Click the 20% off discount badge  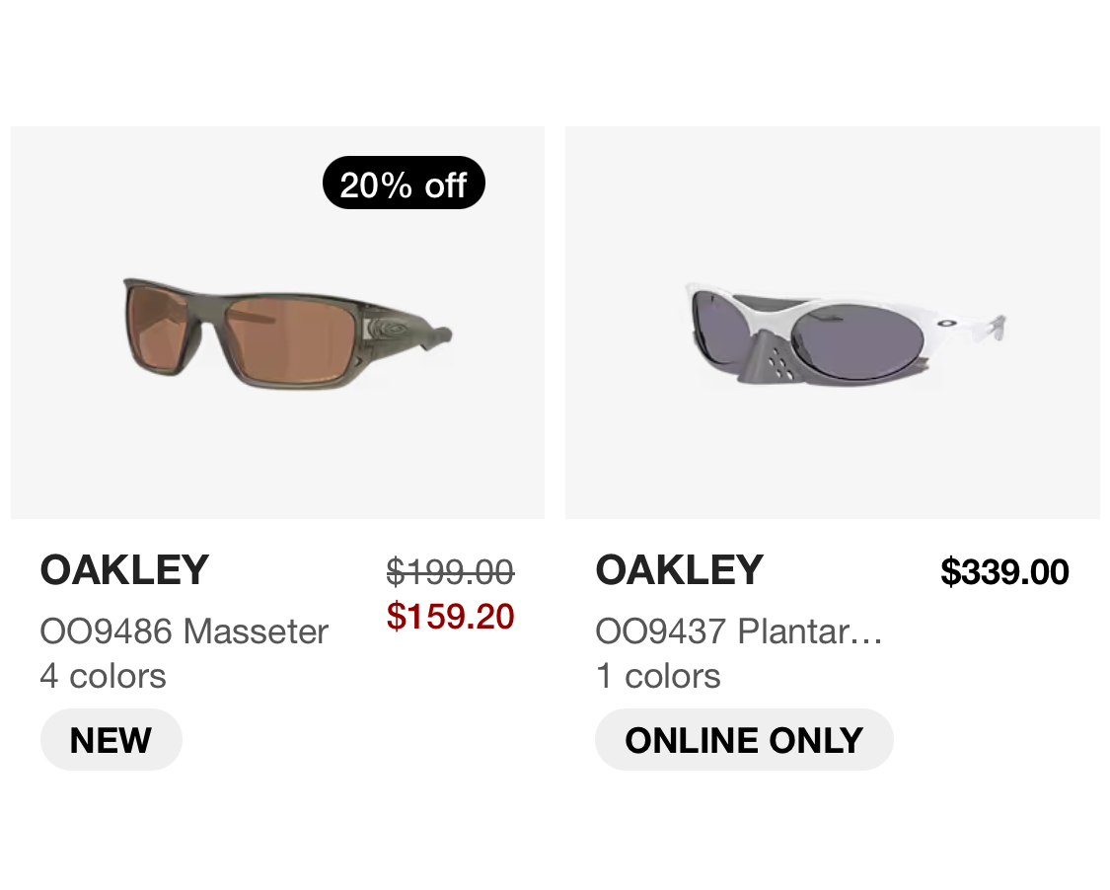click(x=404, y=184)
